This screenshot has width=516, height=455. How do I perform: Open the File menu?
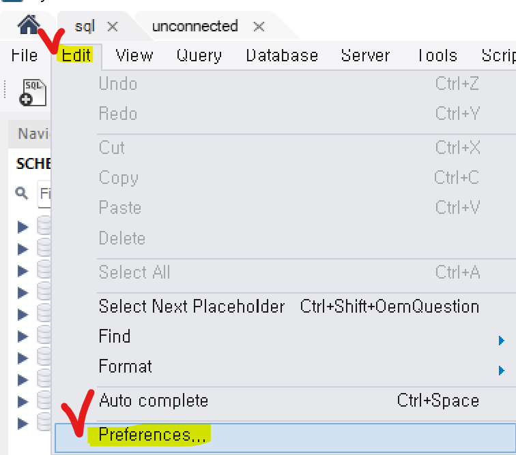coord(25,56)
